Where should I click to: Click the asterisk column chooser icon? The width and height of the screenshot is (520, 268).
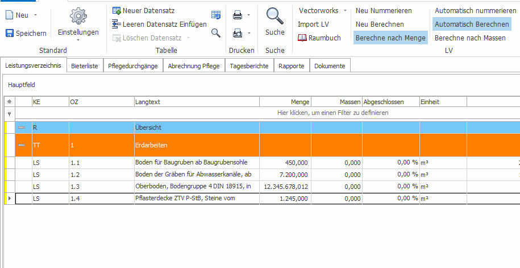click(x=9, y=102)
